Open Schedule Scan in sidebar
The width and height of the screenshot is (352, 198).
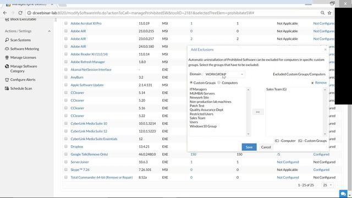pos(21,89)
